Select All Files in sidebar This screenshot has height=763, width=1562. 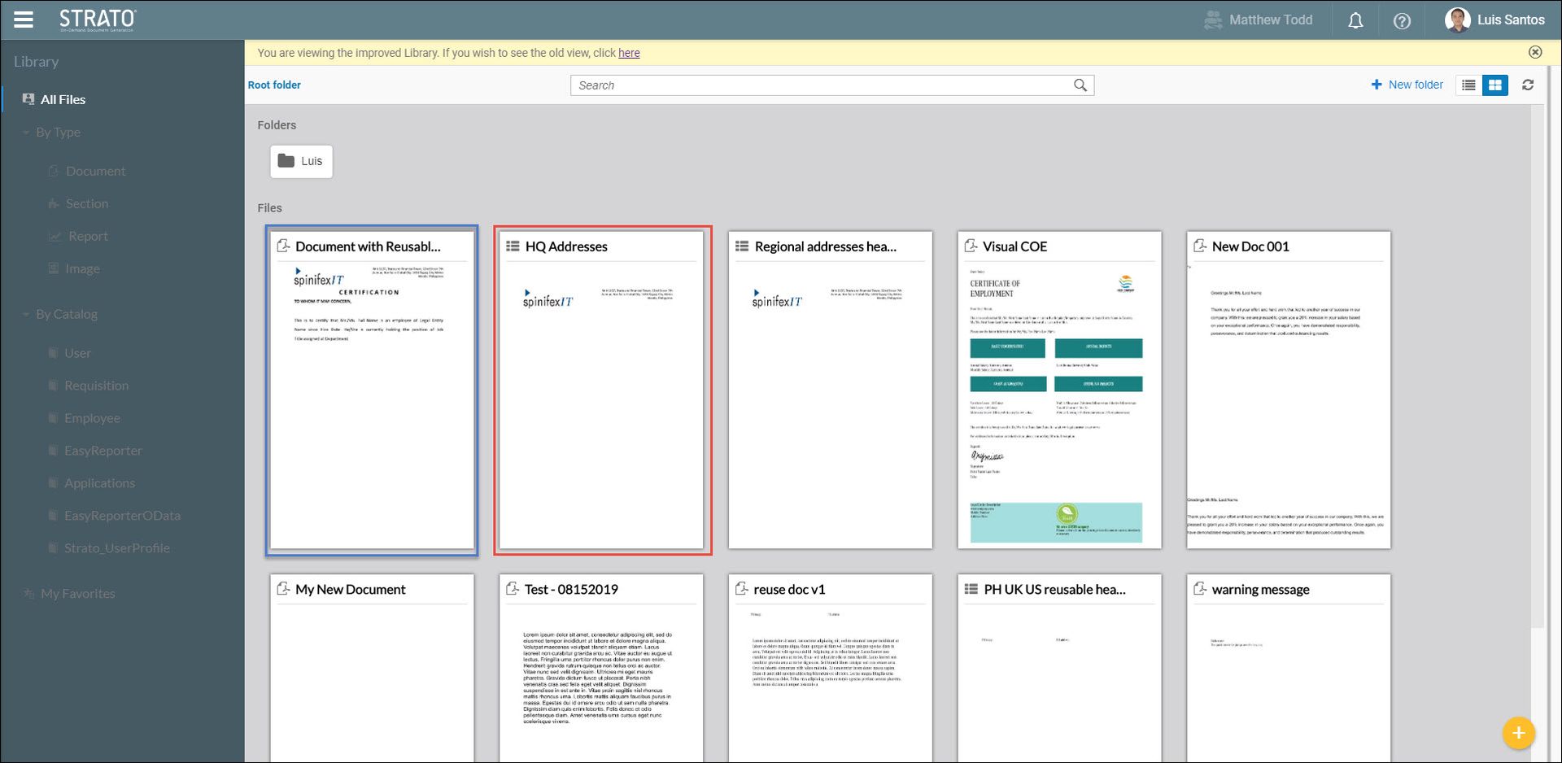point(63,99)
